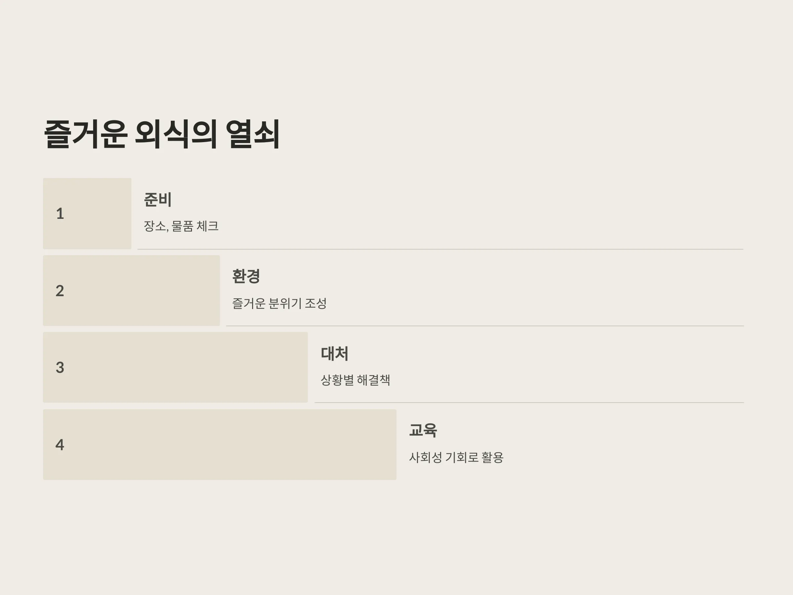793x595 pixels.
Task: Click the divider line under 환경 section
Action: pyautogui.click(x=485, y=326)
